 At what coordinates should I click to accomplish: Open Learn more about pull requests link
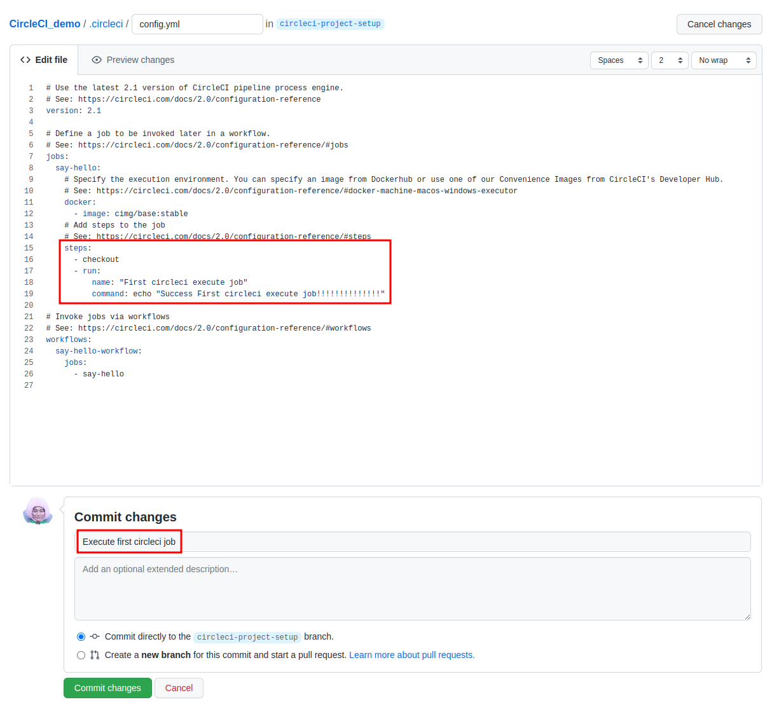(x=412, y=655)
